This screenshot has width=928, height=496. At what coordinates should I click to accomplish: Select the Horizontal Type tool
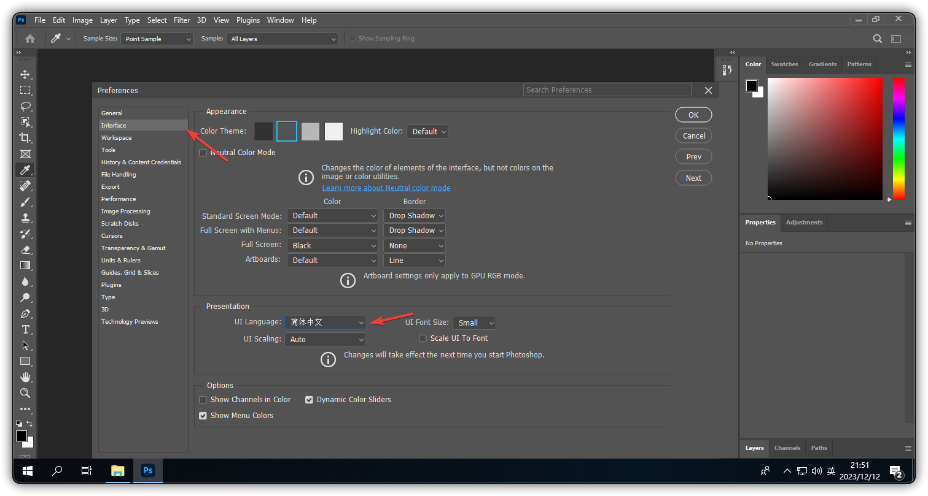point(25,329)
